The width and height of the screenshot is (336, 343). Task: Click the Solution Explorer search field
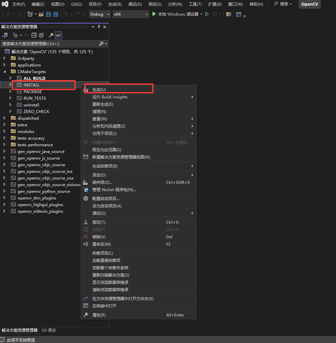(x=50, y=44)
